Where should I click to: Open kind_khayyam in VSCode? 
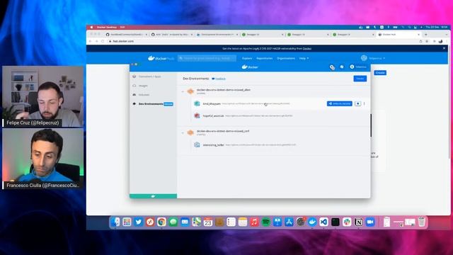(x=340, y=103)
